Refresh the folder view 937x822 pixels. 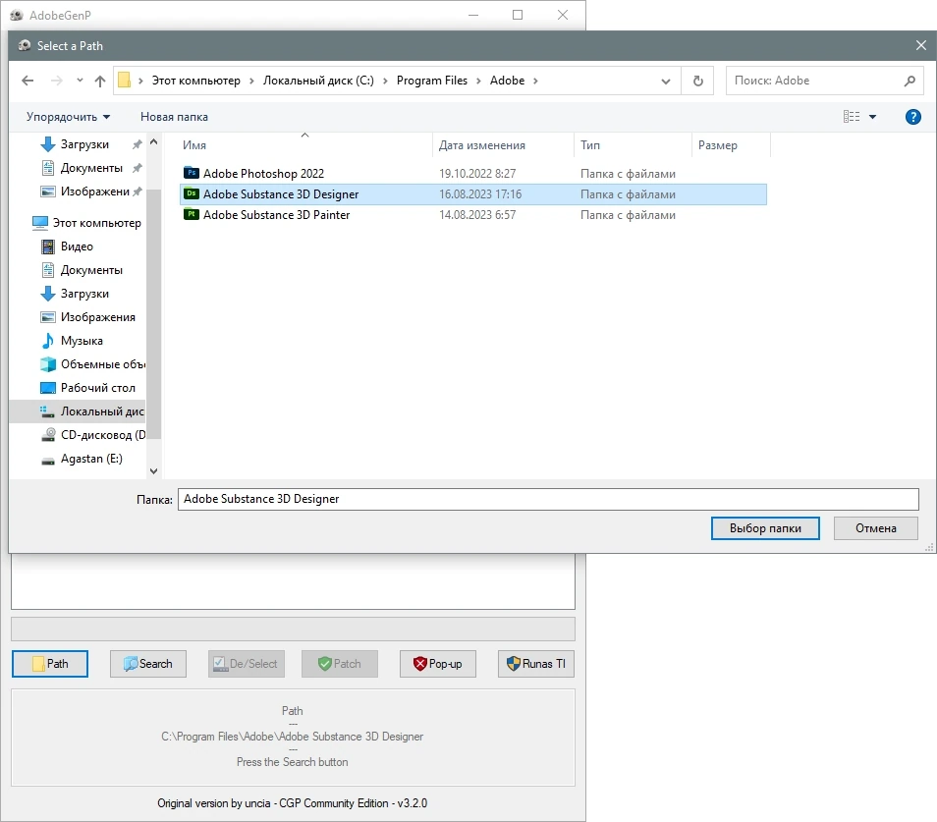(x=698, y=81)
